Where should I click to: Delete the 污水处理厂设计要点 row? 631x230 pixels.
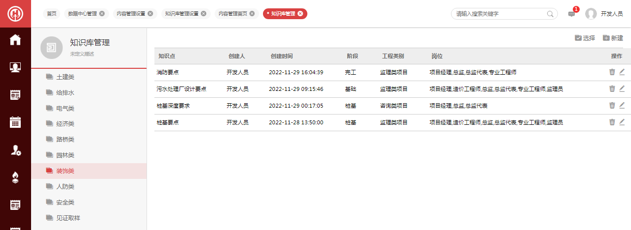coord(612,89)
